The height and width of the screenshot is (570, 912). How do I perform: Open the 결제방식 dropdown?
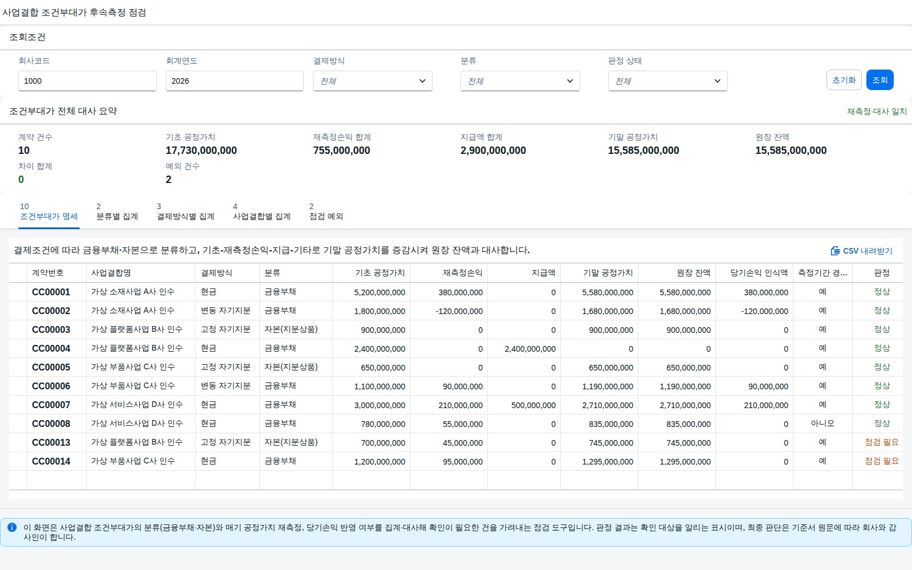pyautogui.click(x=373, y=81)
